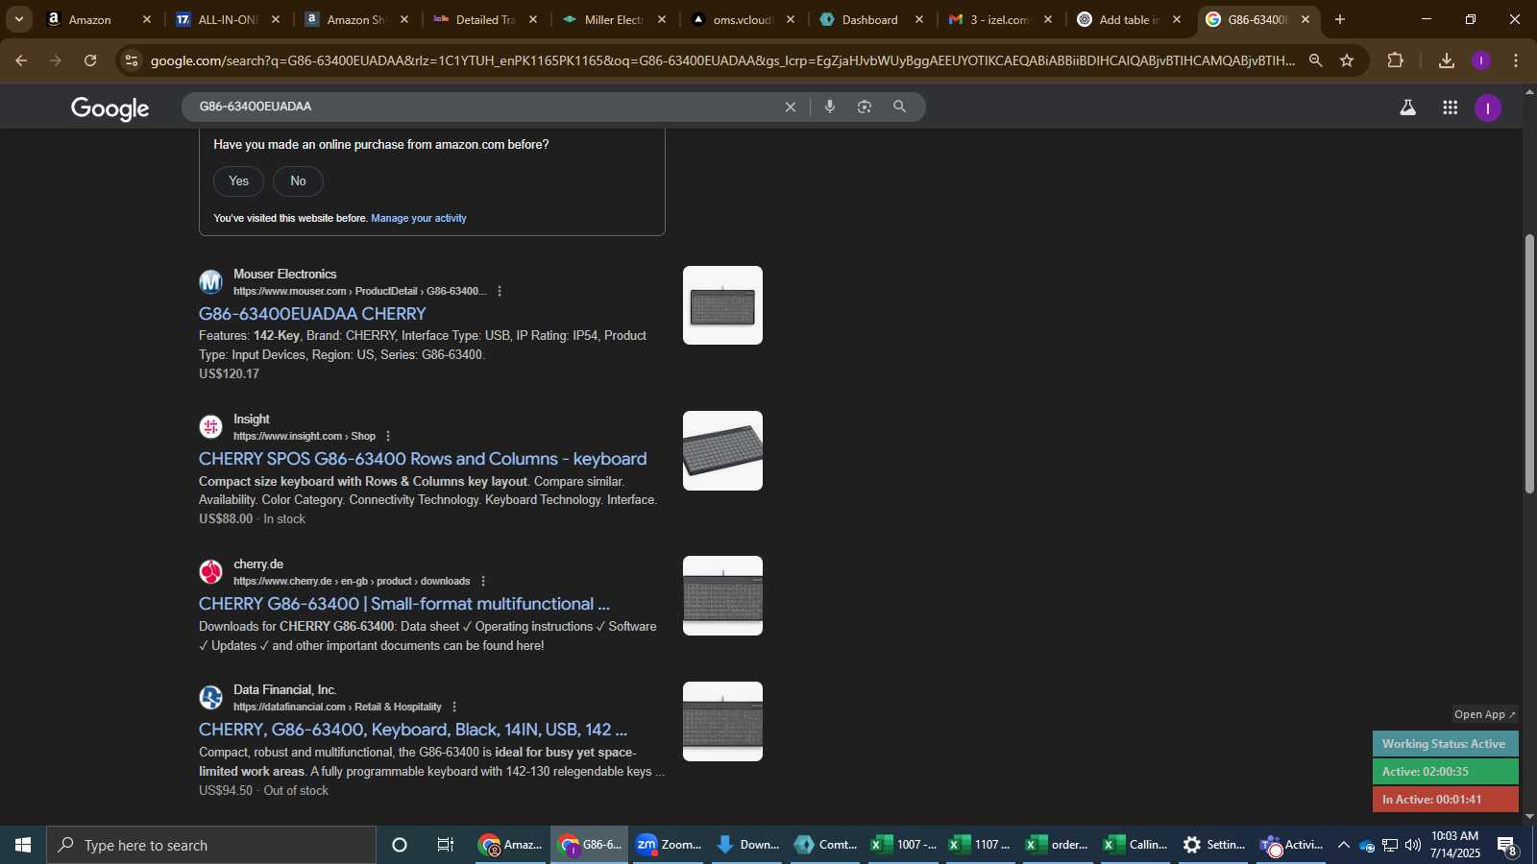Image resolution: width=1537 pixels, height=864 pixels.
Task: Switch to the Miller Electr tab
Action: [x=613, y=19]
